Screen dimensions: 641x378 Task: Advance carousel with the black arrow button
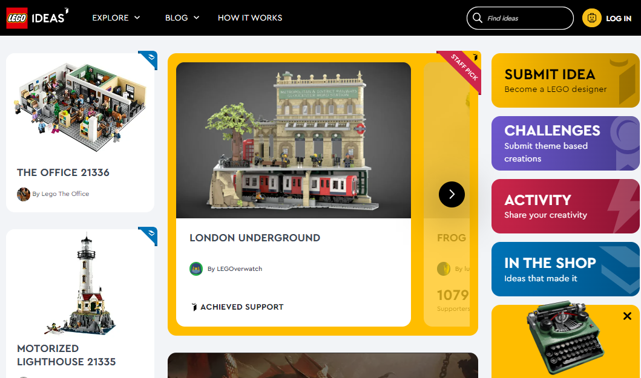[x=452, y=194]
